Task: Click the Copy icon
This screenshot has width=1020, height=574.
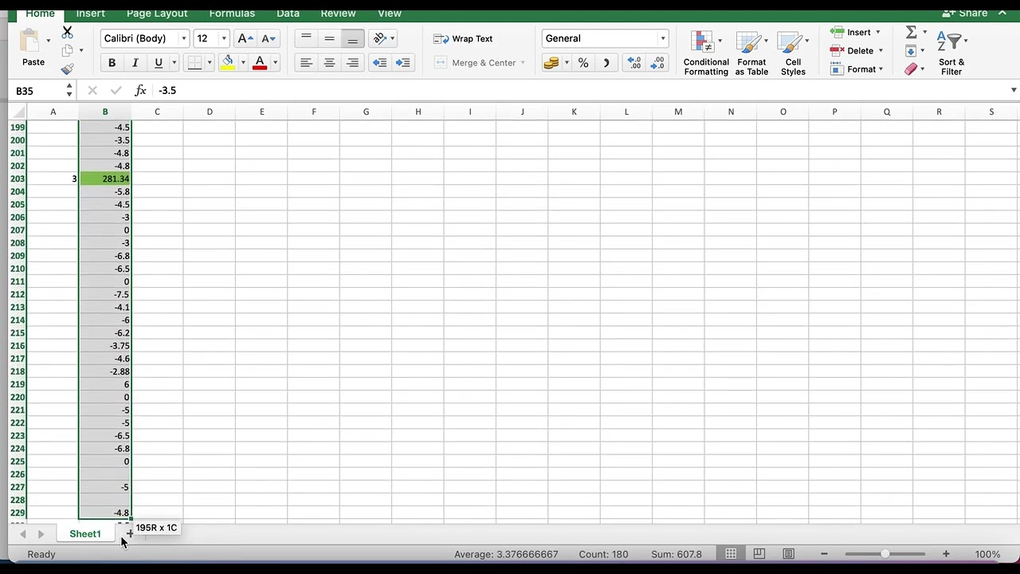Action: (67, 51)
